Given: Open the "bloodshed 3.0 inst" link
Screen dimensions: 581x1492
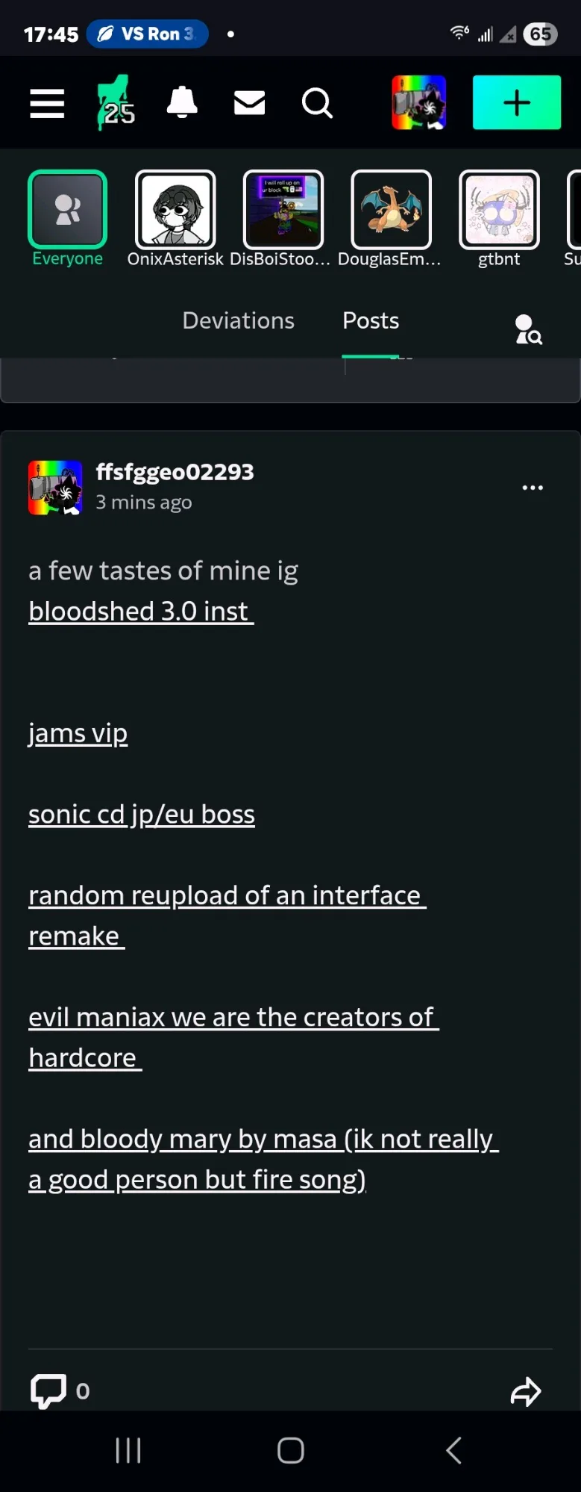Looking at the screenshot, I should click(140, 612).
